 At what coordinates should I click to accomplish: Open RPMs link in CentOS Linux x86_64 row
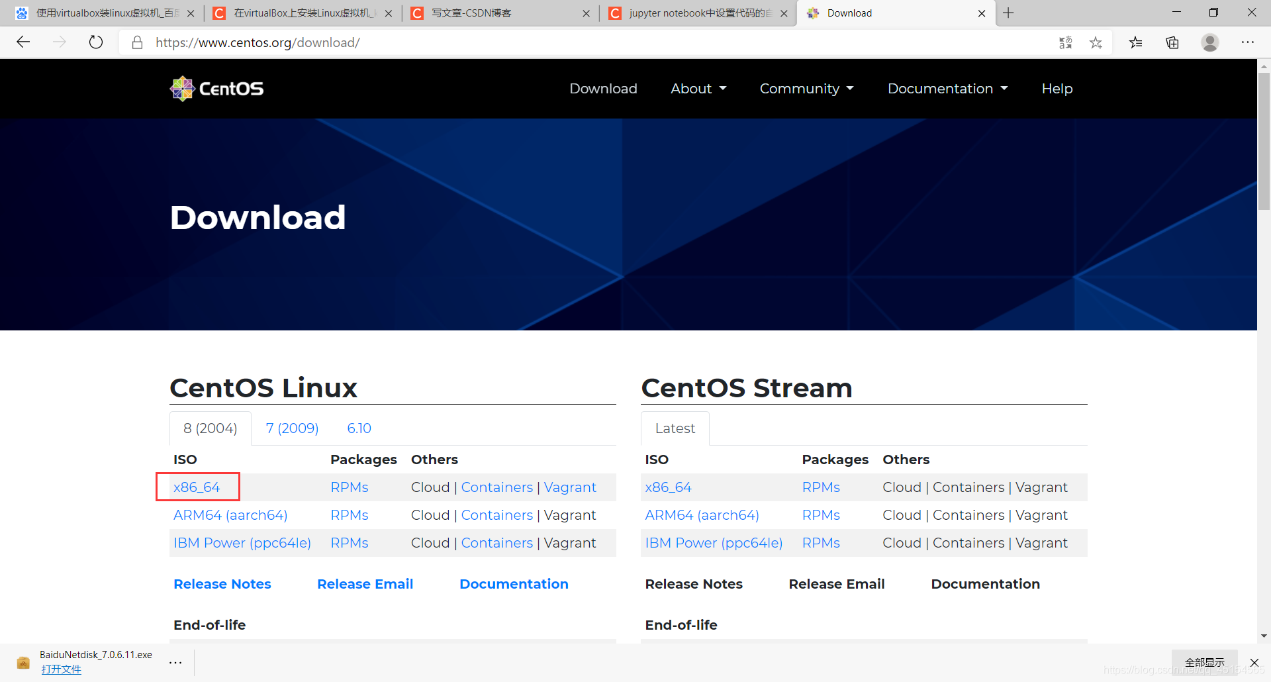click(x=350, y=487)
